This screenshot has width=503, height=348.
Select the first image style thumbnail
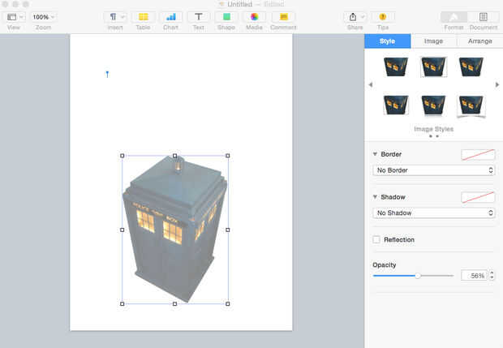396,66
